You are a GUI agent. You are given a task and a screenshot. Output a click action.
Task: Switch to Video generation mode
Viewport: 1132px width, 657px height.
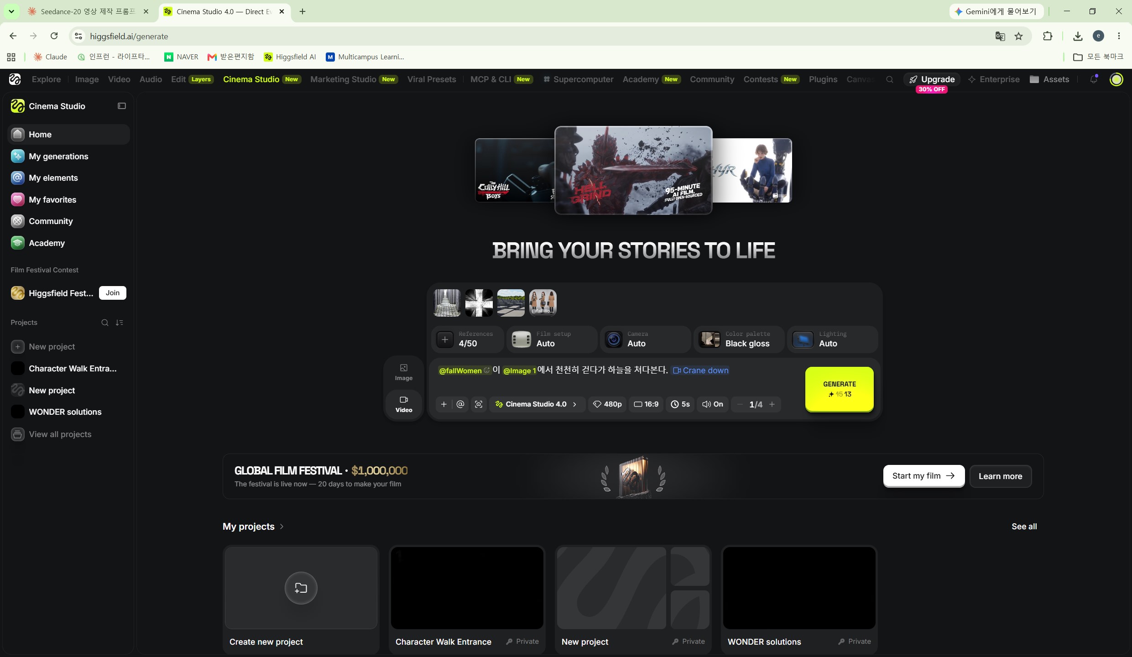[x=404, y=404]
